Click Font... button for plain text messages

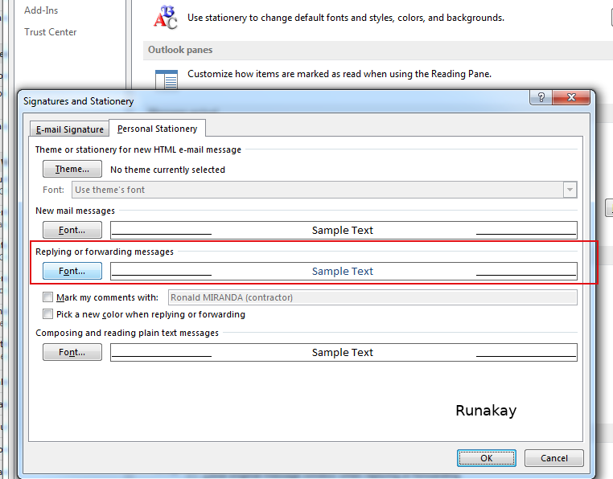pos(72,352)
